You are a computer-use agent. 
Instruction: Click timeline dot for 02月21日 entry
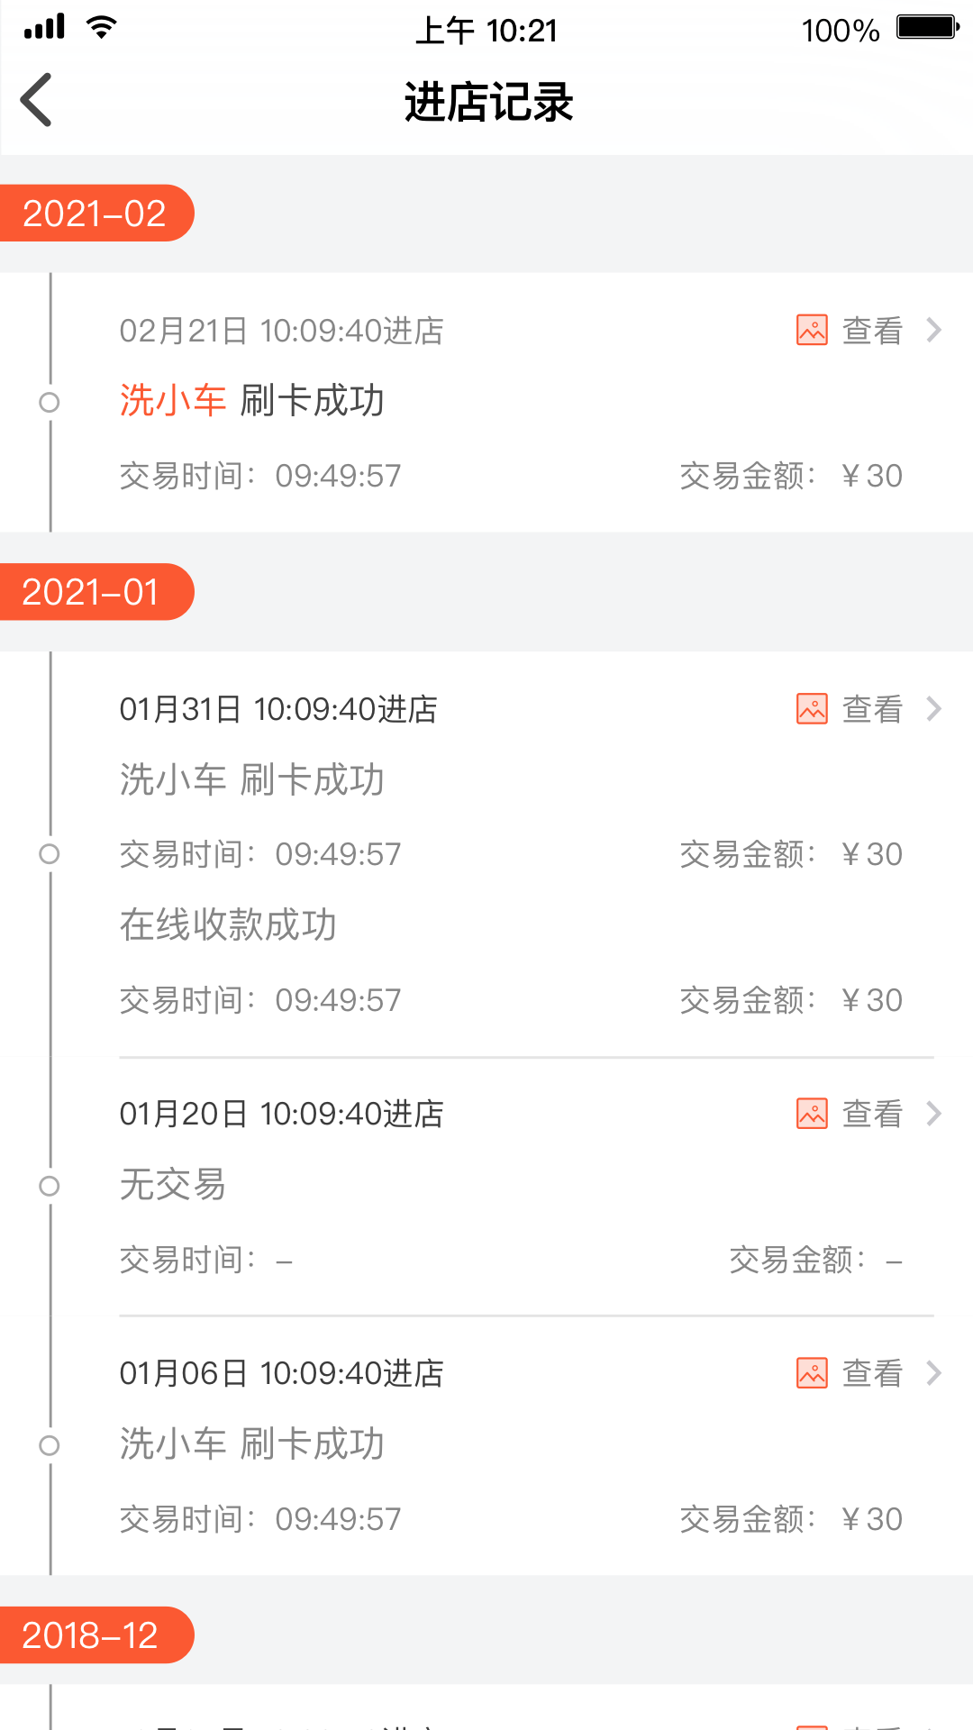pyautogui.click(x=50, y=403)
